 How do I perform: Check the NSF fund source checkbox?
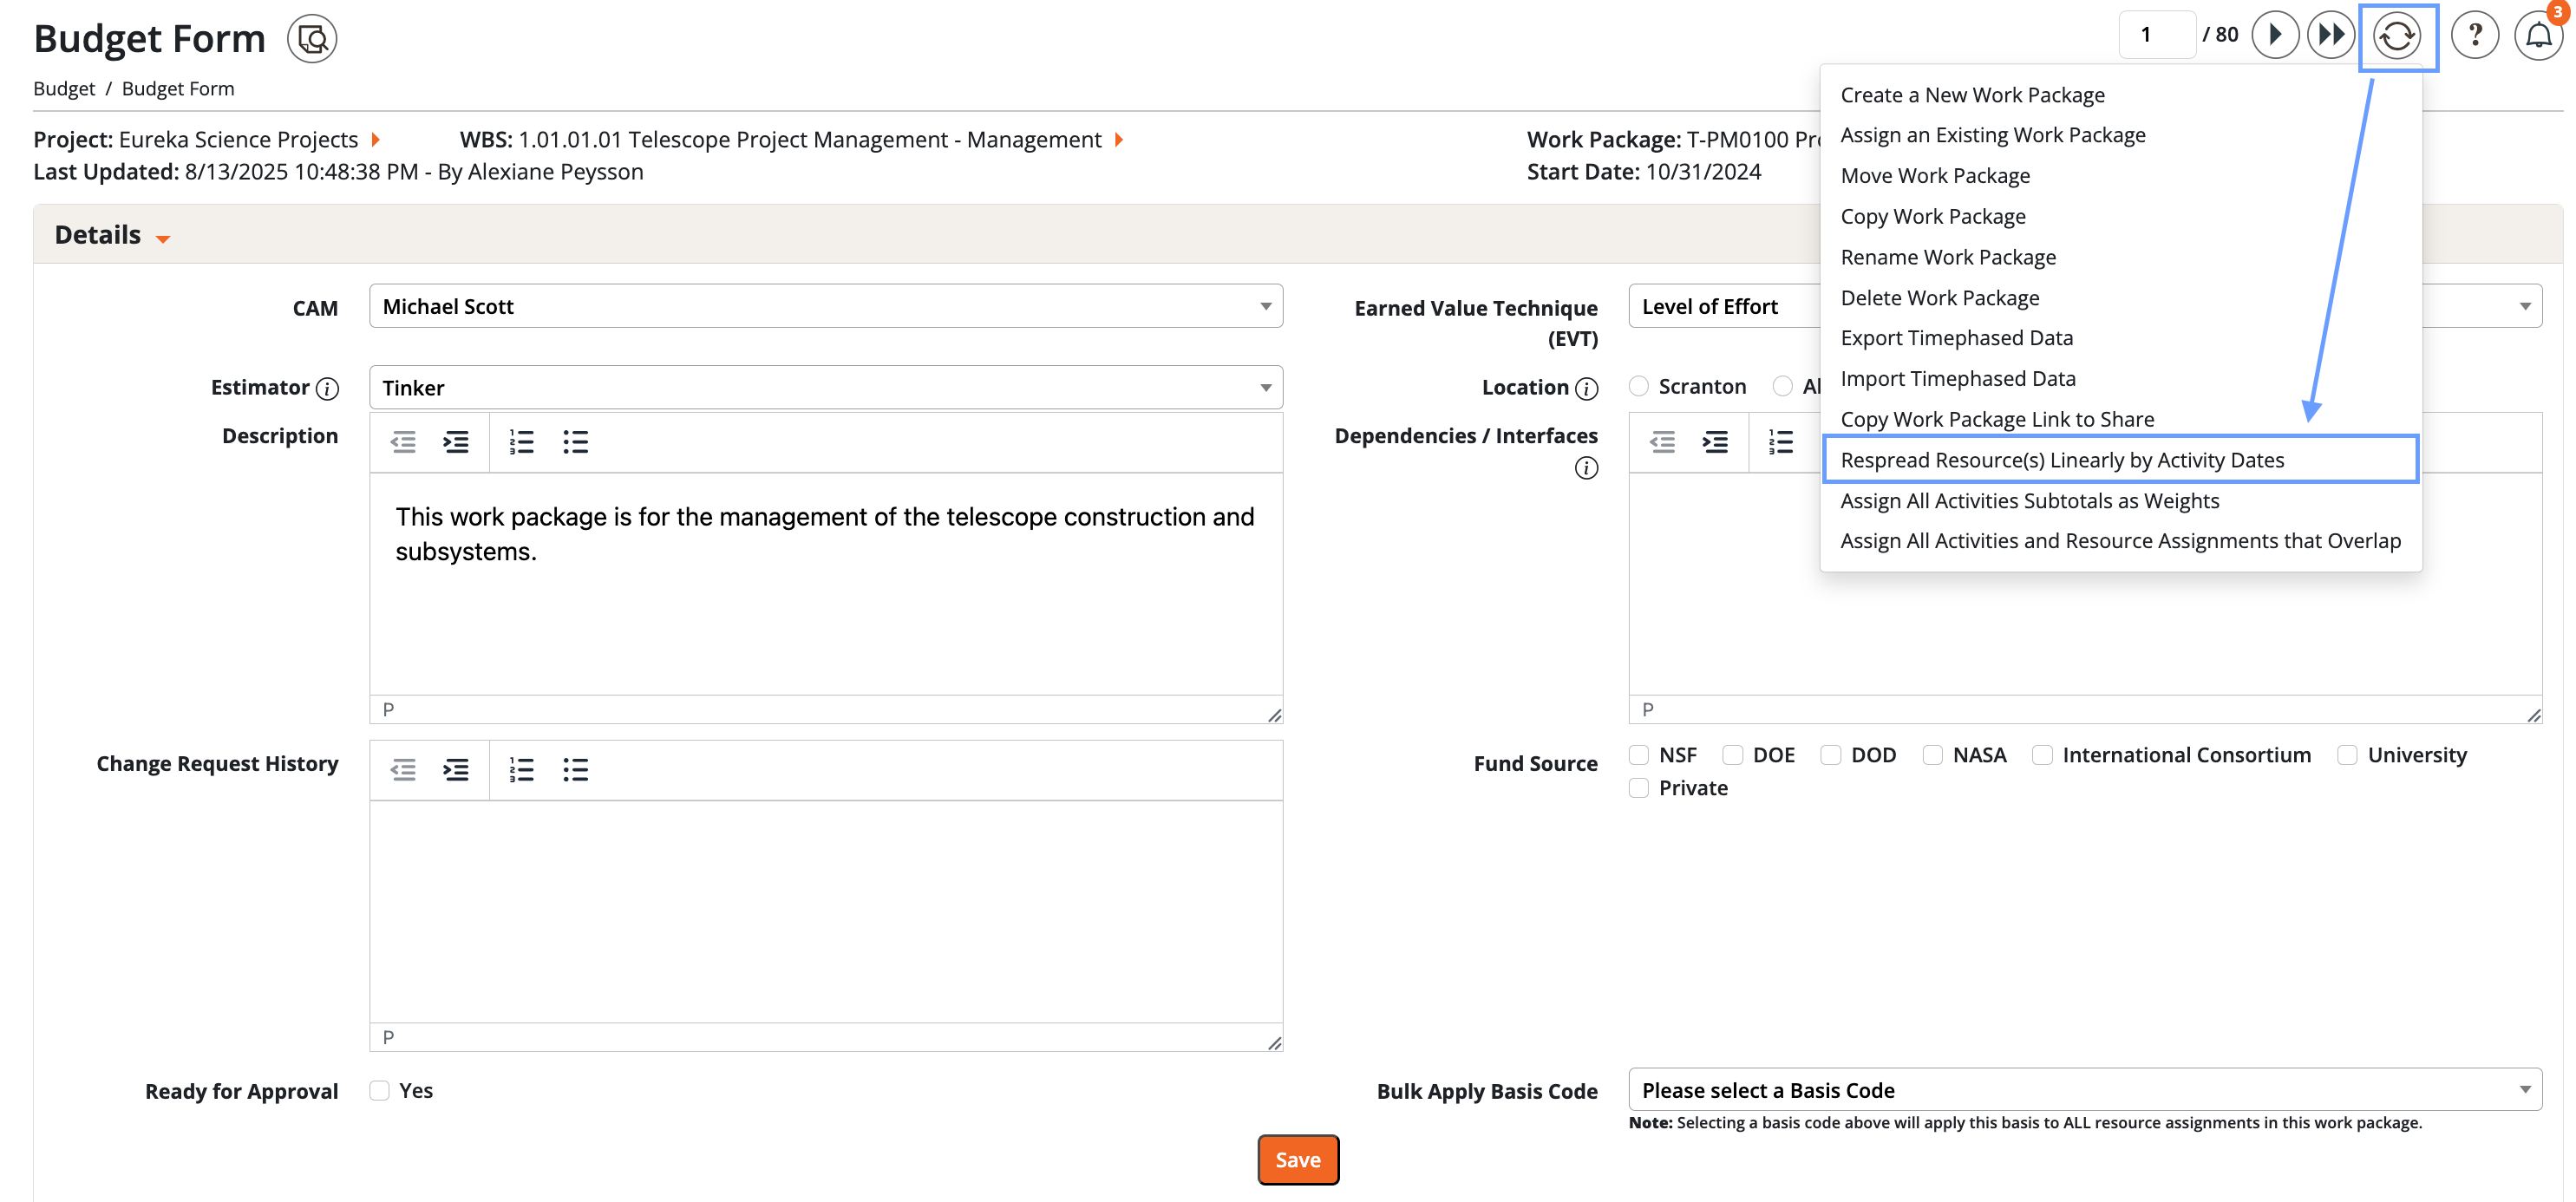click(x=1638, y=755)
